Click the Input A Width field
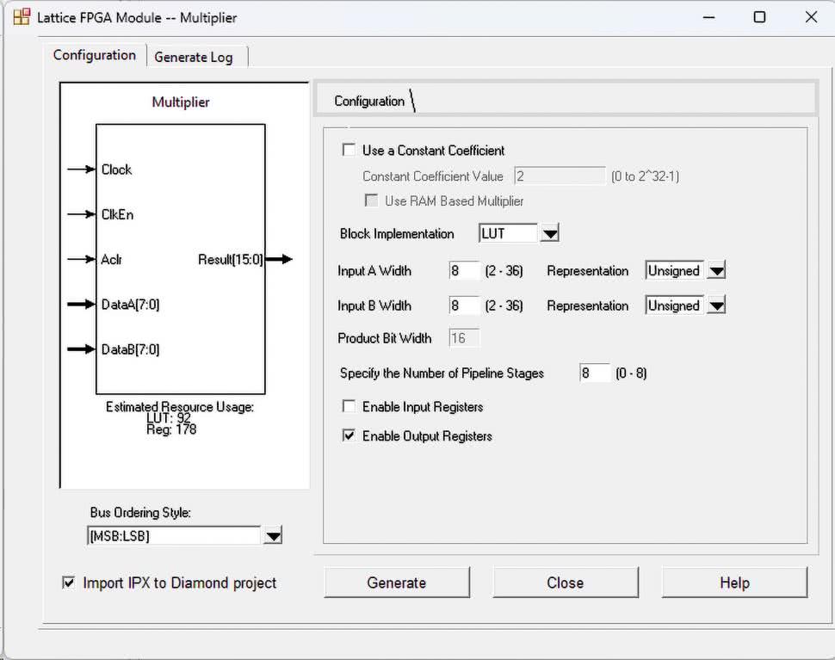835x660 pixels. click(464, 271)
